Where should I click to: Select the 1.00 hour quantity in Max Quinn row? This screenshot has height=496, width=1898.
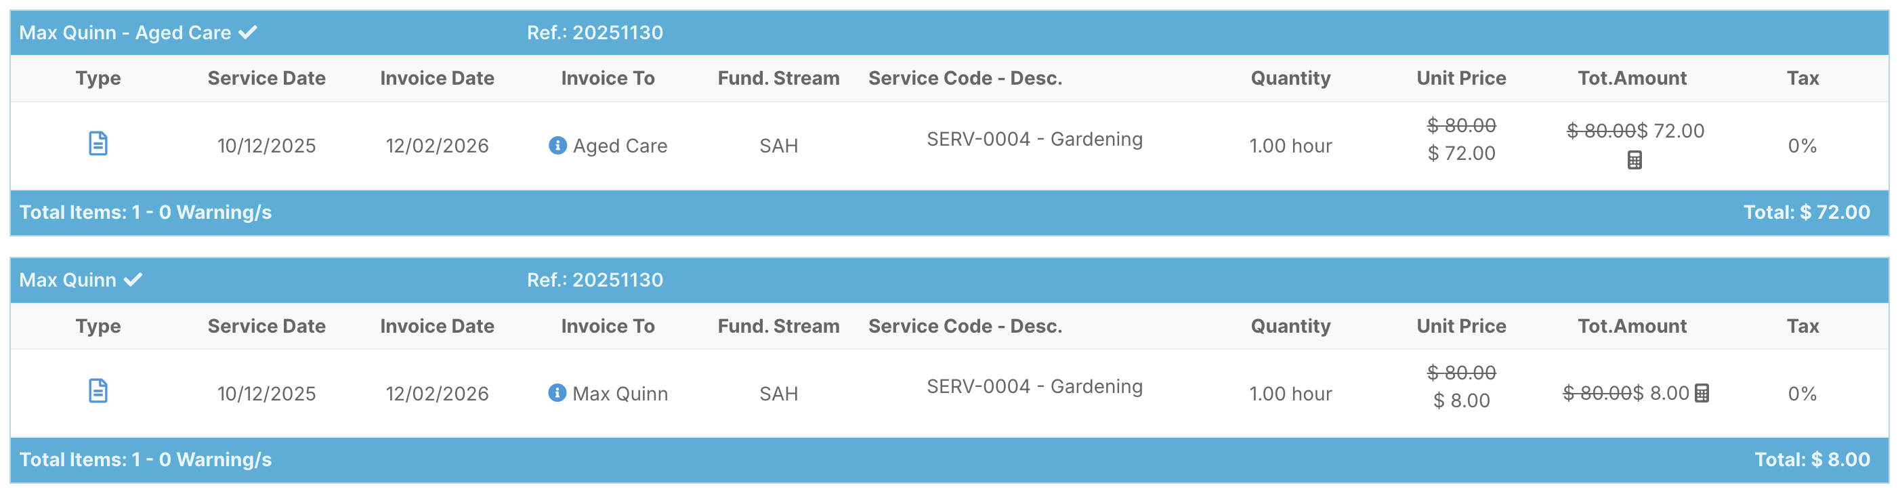click(1290, 394)
